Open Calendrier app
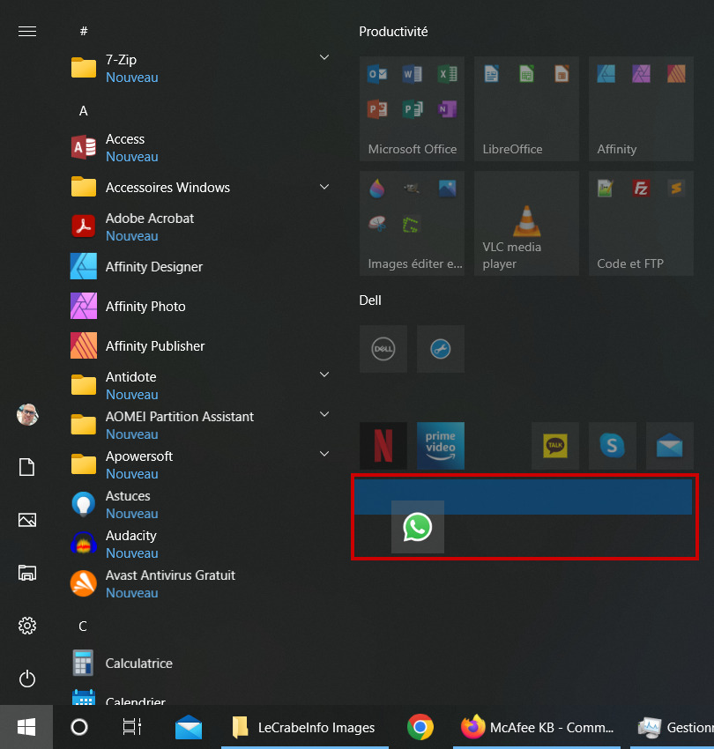 [x=201, y=696]
